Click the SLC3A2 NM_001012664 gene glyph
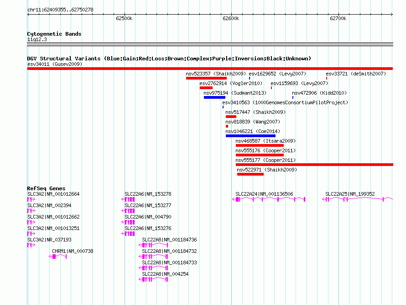This screenshot has height=305, width=406. coord(31,199)
